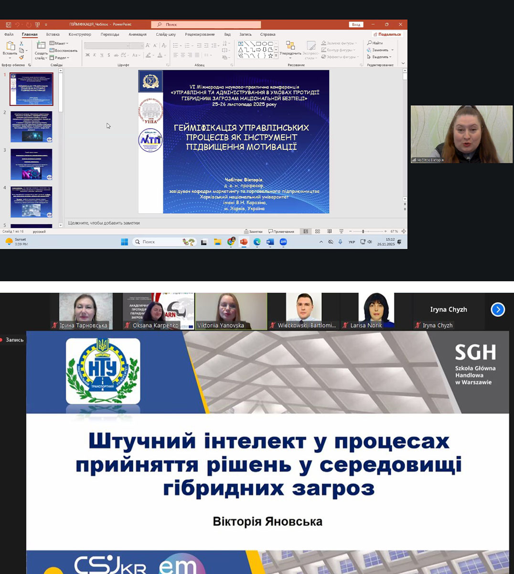Click the Поделиться share button
This screenshot has height=574, width=514.
coord(387,34)
